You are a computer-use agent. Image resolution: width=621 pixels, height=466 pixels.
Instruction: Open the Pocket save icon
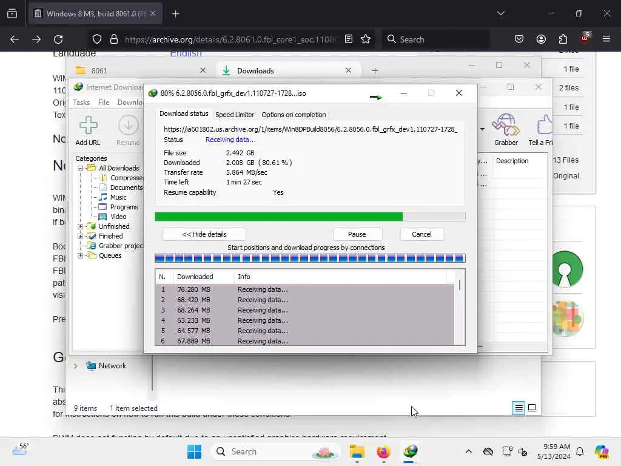(x=519, y=39)
